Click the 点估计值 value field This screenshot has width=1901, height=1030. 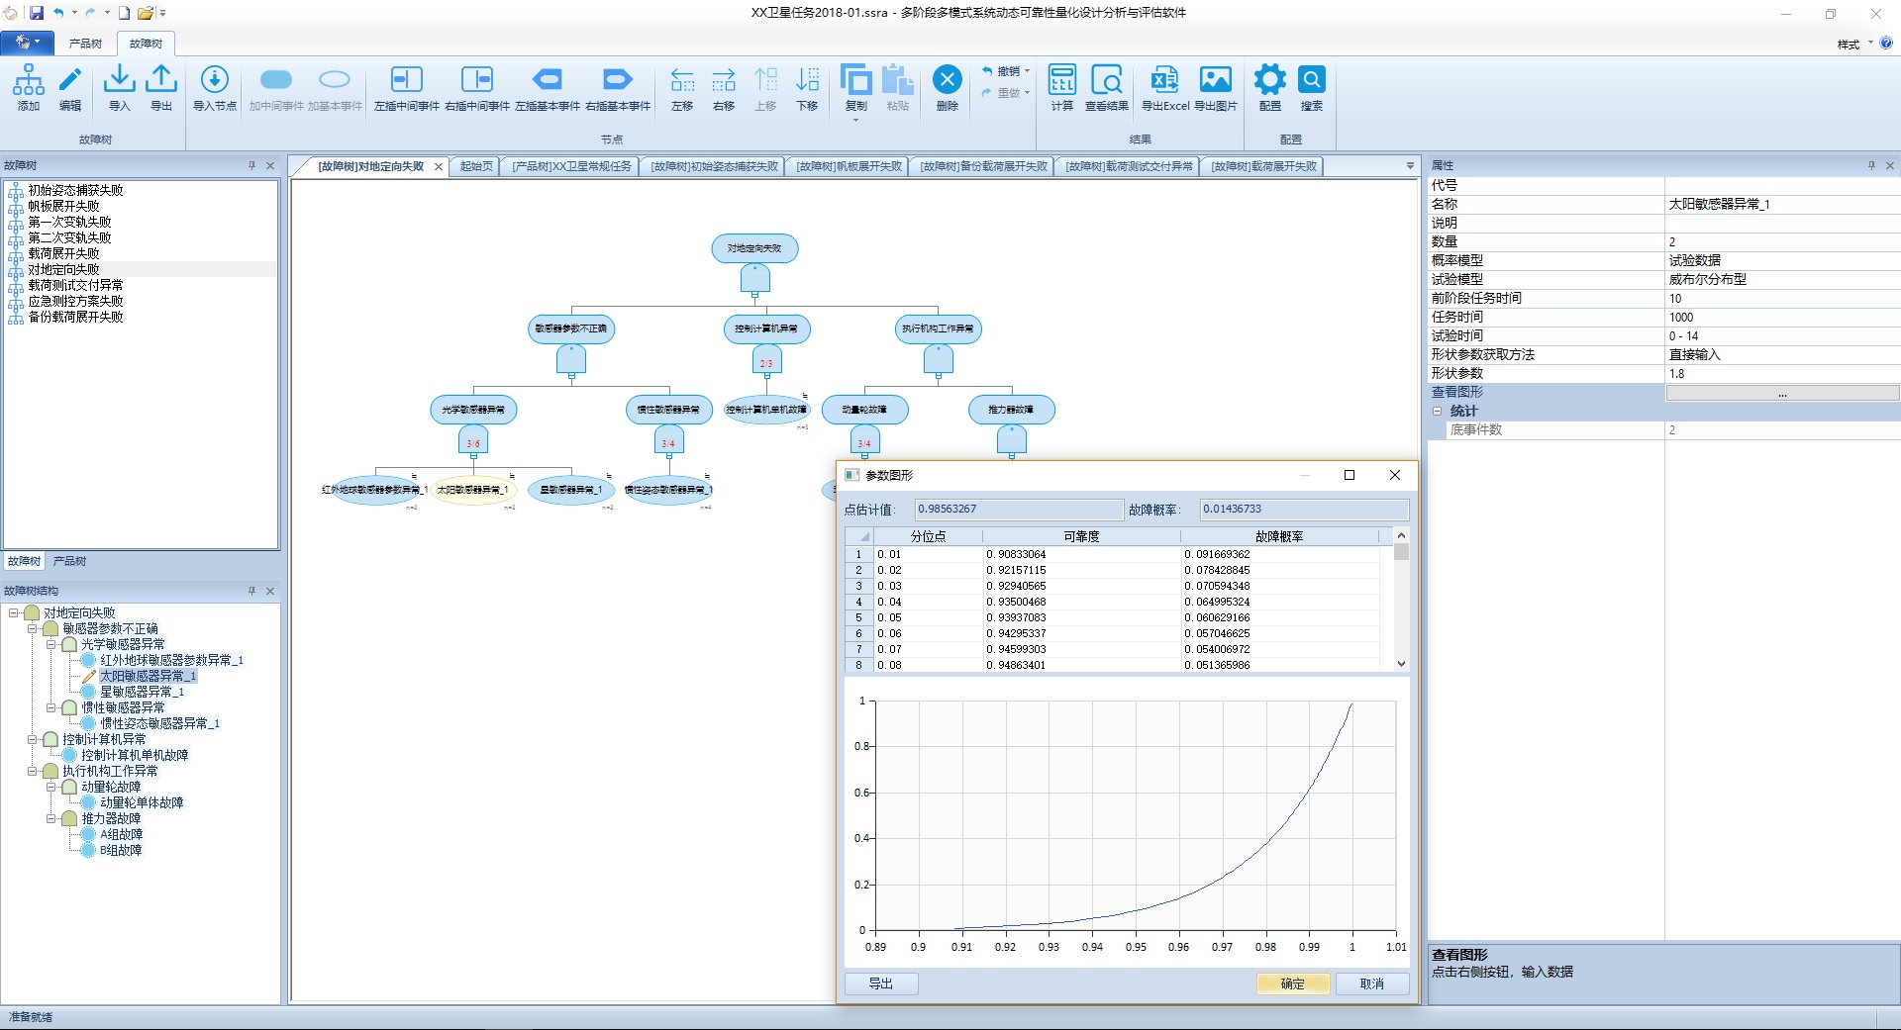(1018, 510)
